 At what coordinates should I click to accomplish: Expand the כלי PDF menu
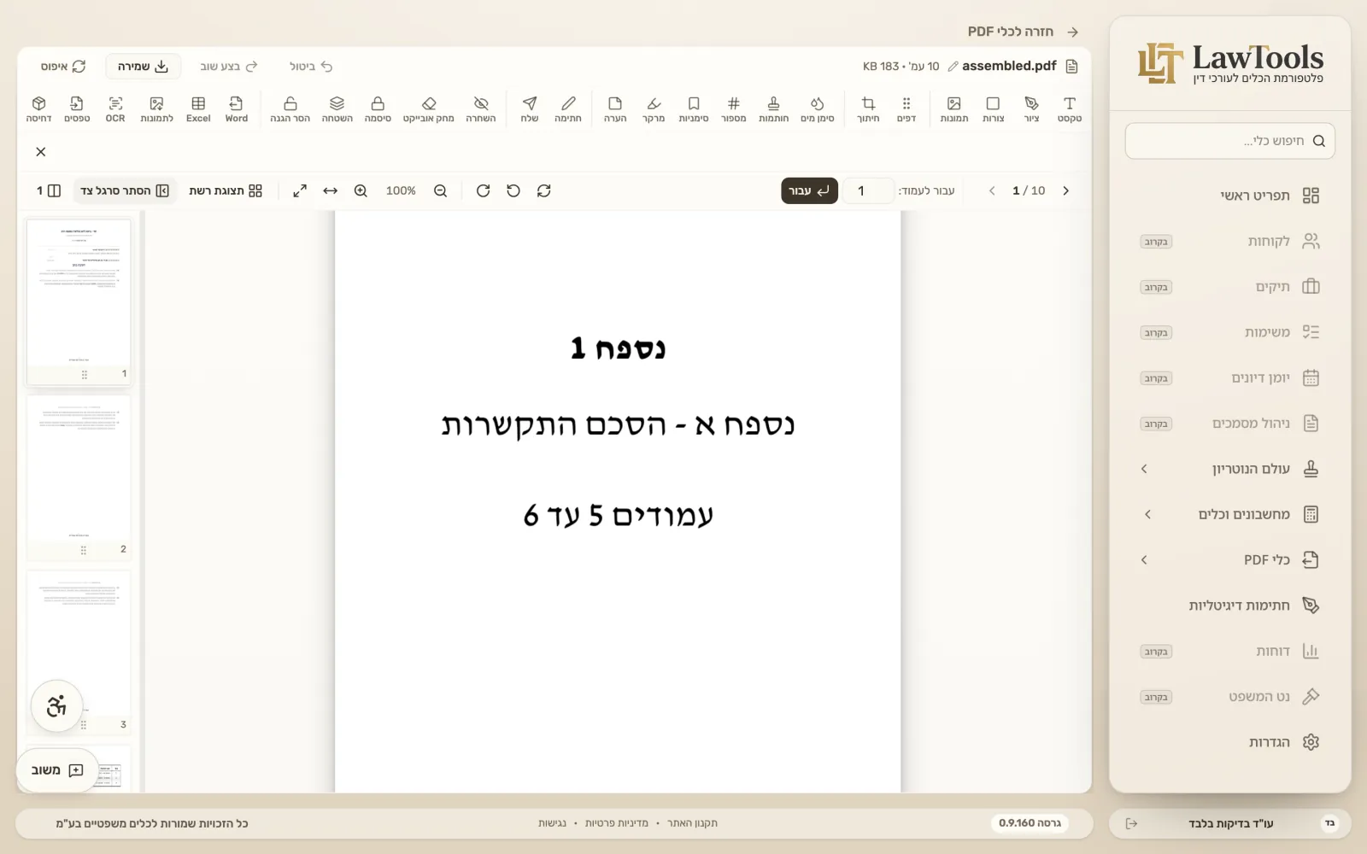[1230, 559]
